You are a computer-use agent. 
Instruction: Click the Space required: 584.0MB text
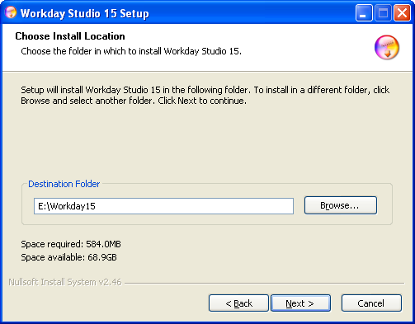point(71,244)
